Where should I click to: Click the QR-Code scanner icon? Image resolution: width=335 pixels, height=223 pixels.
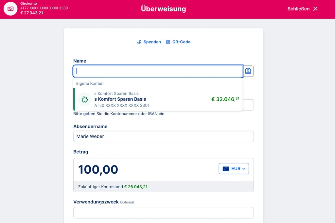click(x=168, y=42)
